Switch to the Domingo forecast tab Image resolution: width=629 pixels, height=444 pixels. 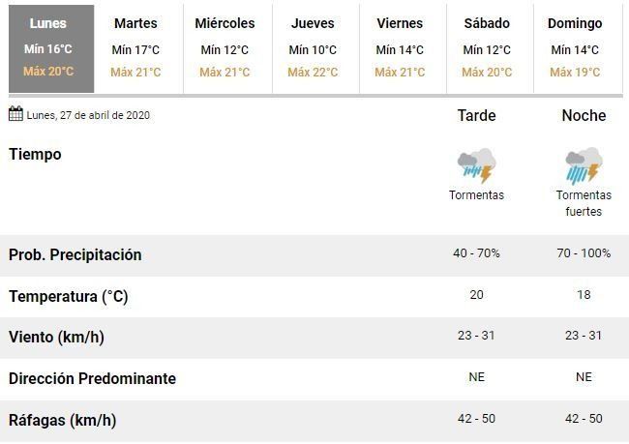[x=575, y=48]
